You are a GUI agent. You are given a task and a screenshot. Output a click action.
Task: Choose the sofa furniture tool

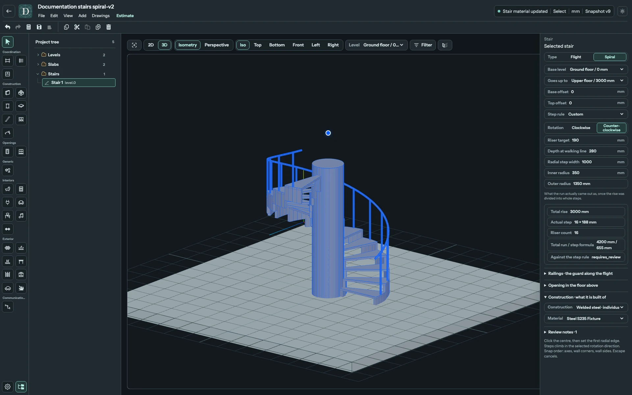click(21, 202)
